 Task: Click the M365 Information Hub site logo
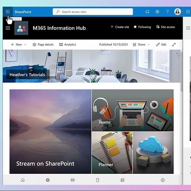tap(21, 28)
